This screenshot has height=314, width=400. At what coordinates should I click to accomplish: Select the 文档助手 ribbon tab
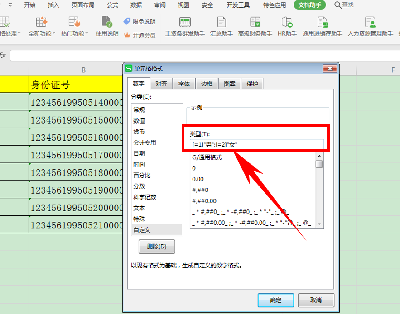pyautogui.click(x=310, y=5)
